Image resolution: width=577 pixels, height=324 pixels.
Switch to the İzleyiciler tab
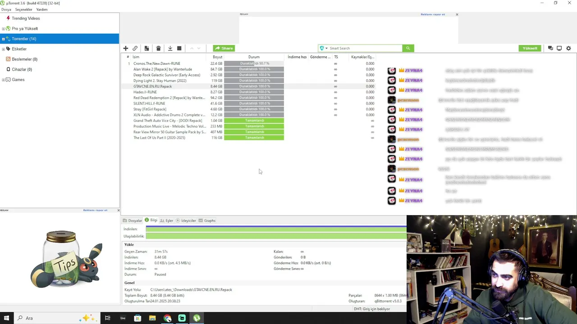click(186, 220)
